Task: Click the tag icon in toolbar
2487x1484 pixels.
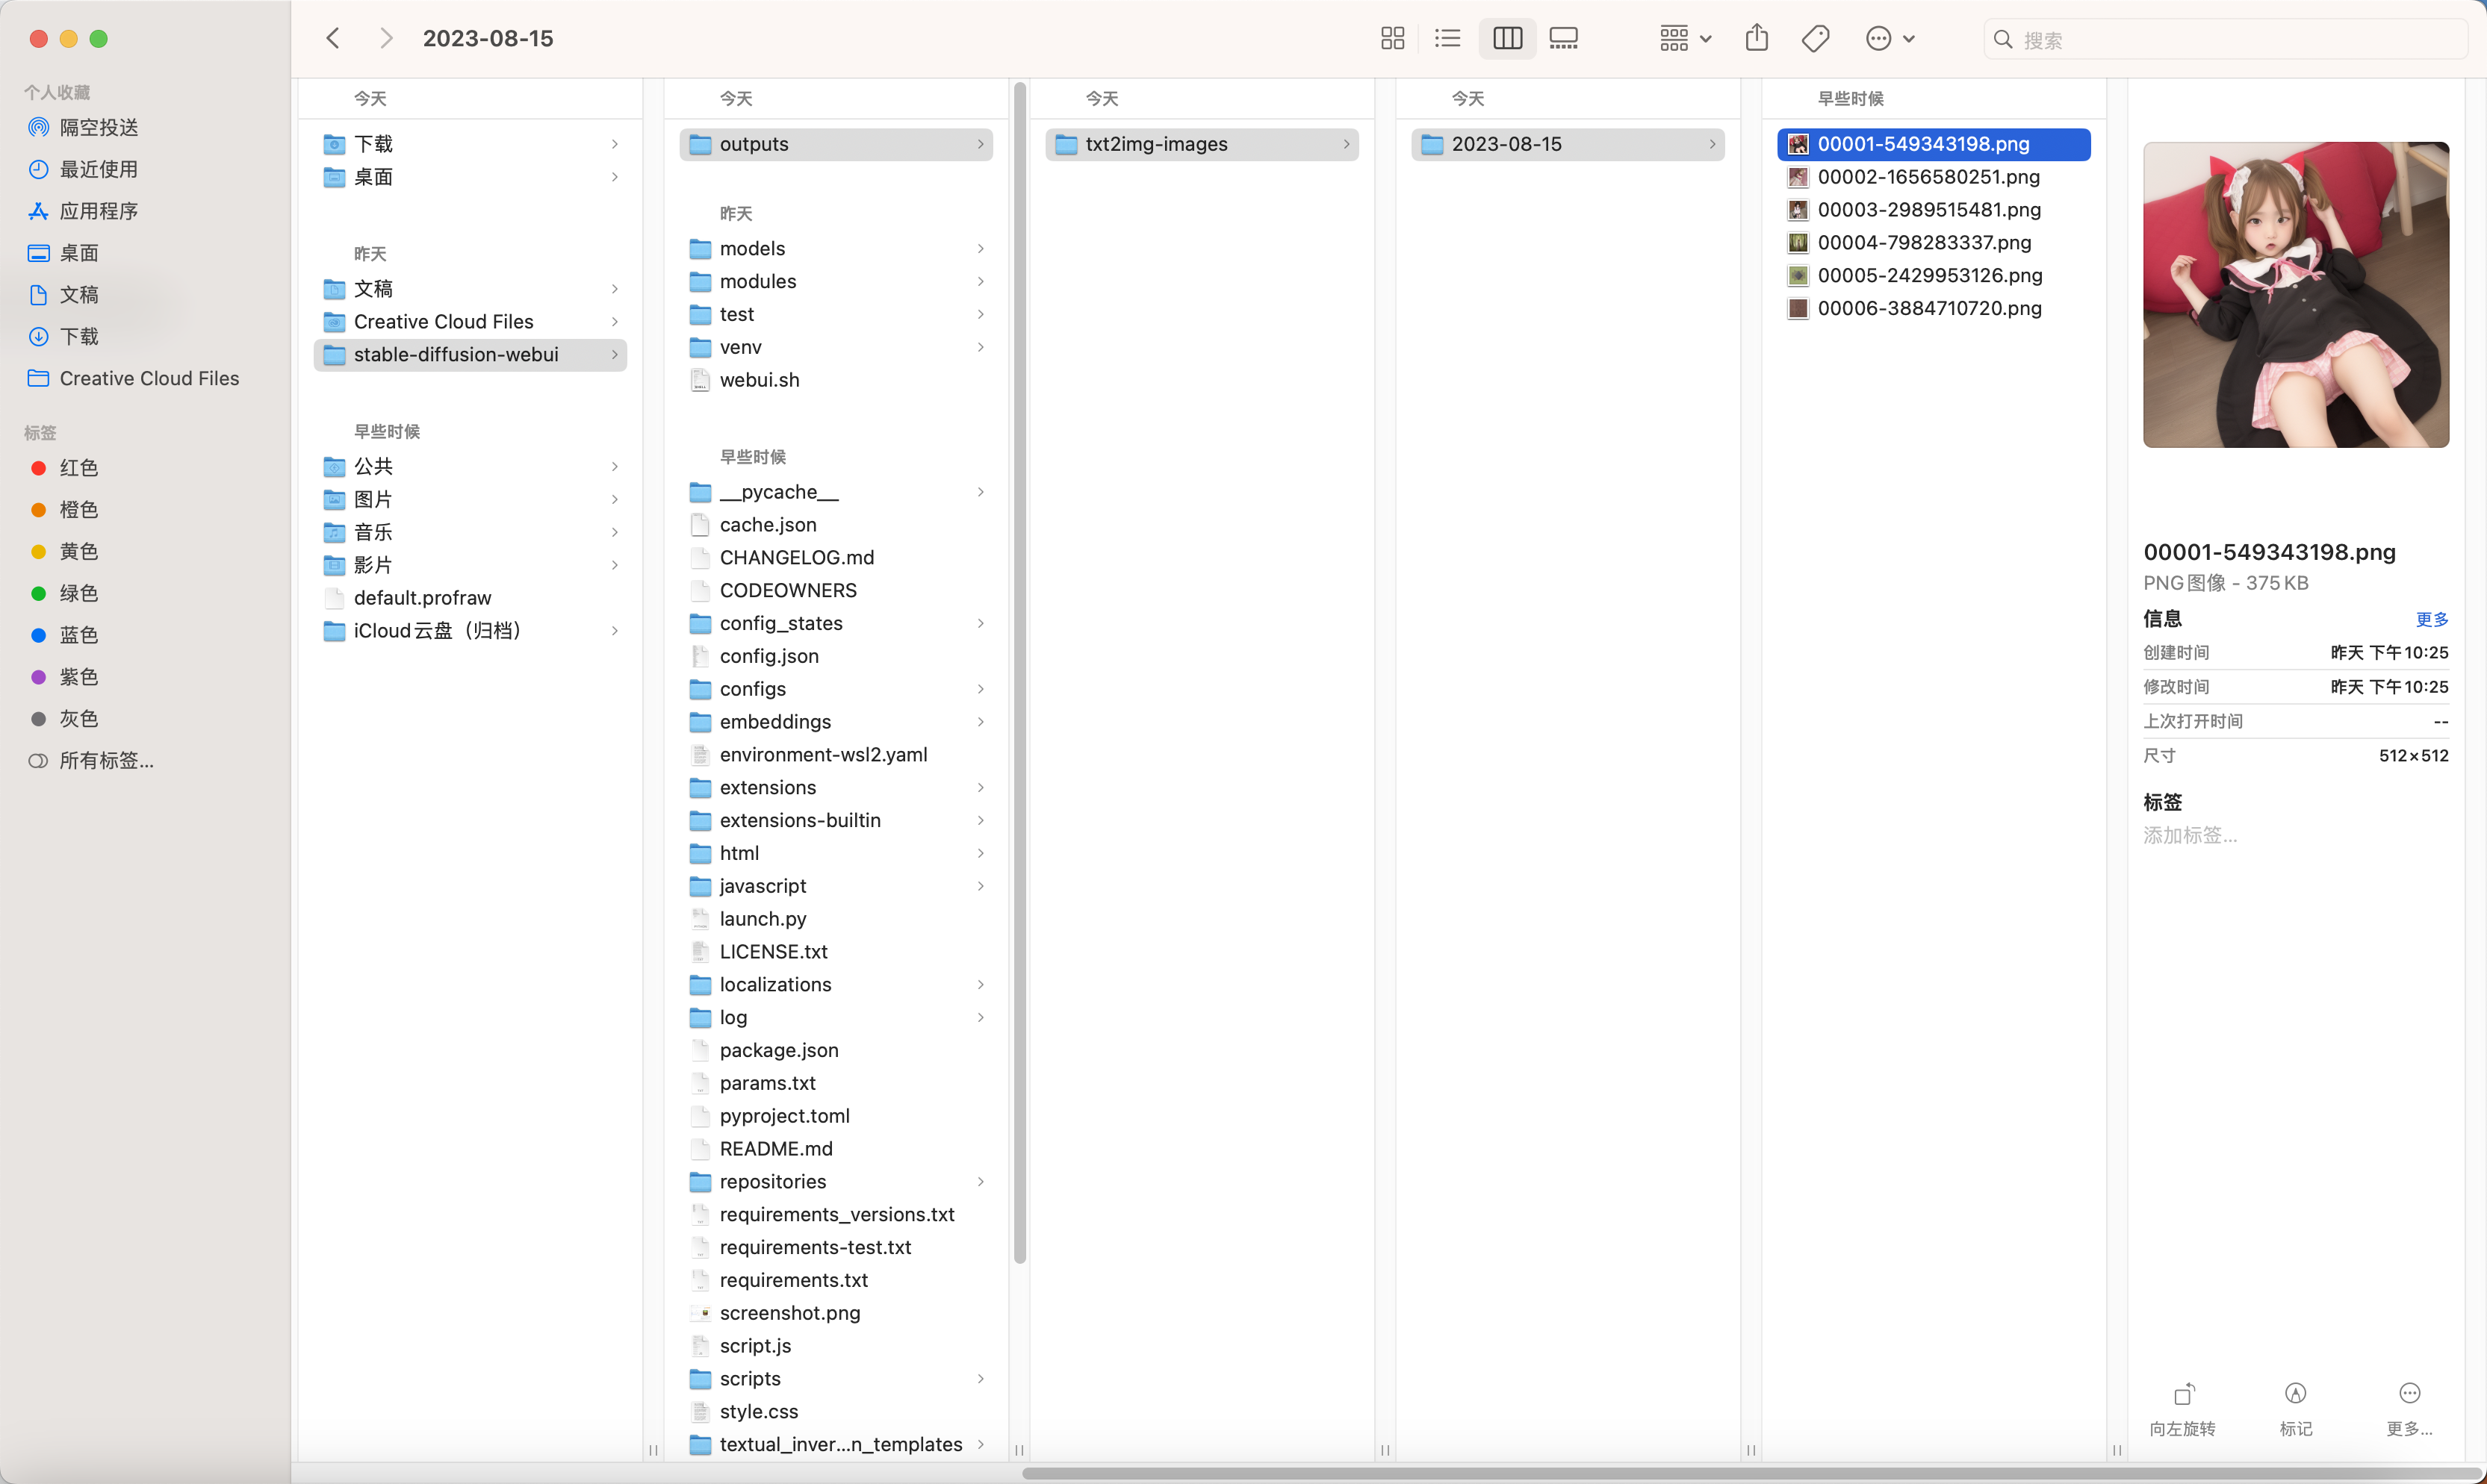Action: click(1815, 39)
